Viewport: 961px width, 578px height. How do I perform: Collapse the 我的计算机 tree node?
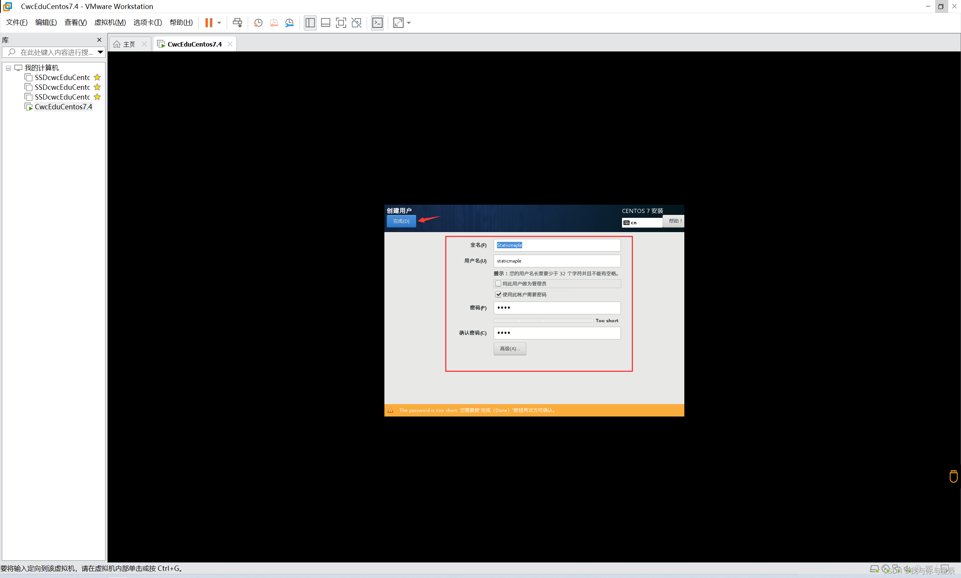[8, 68]
